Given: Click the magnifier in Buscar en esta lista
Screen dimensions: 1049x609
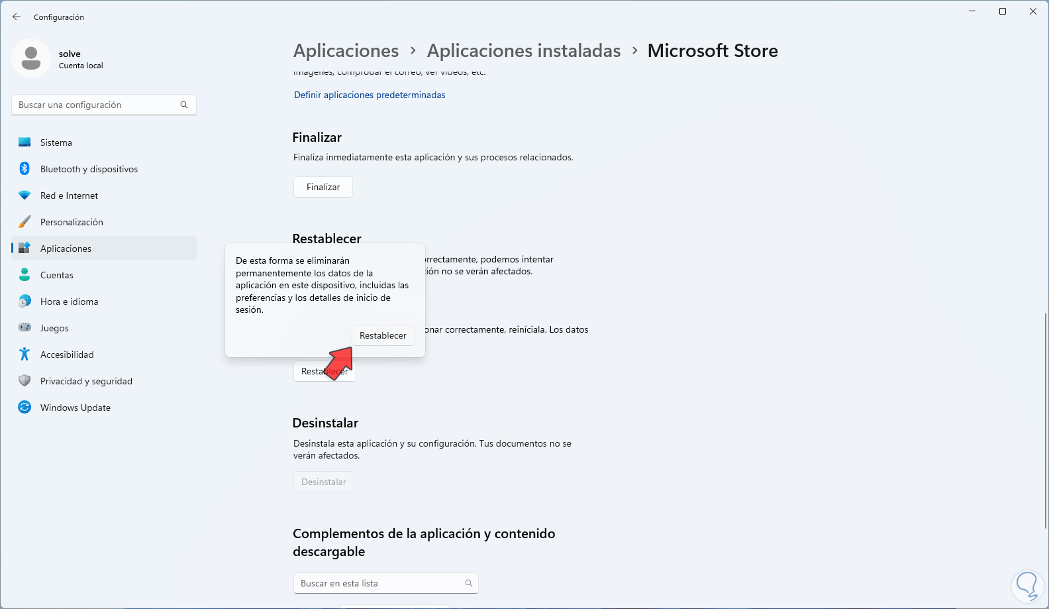Looking at the screenshot, I should 469,583.
